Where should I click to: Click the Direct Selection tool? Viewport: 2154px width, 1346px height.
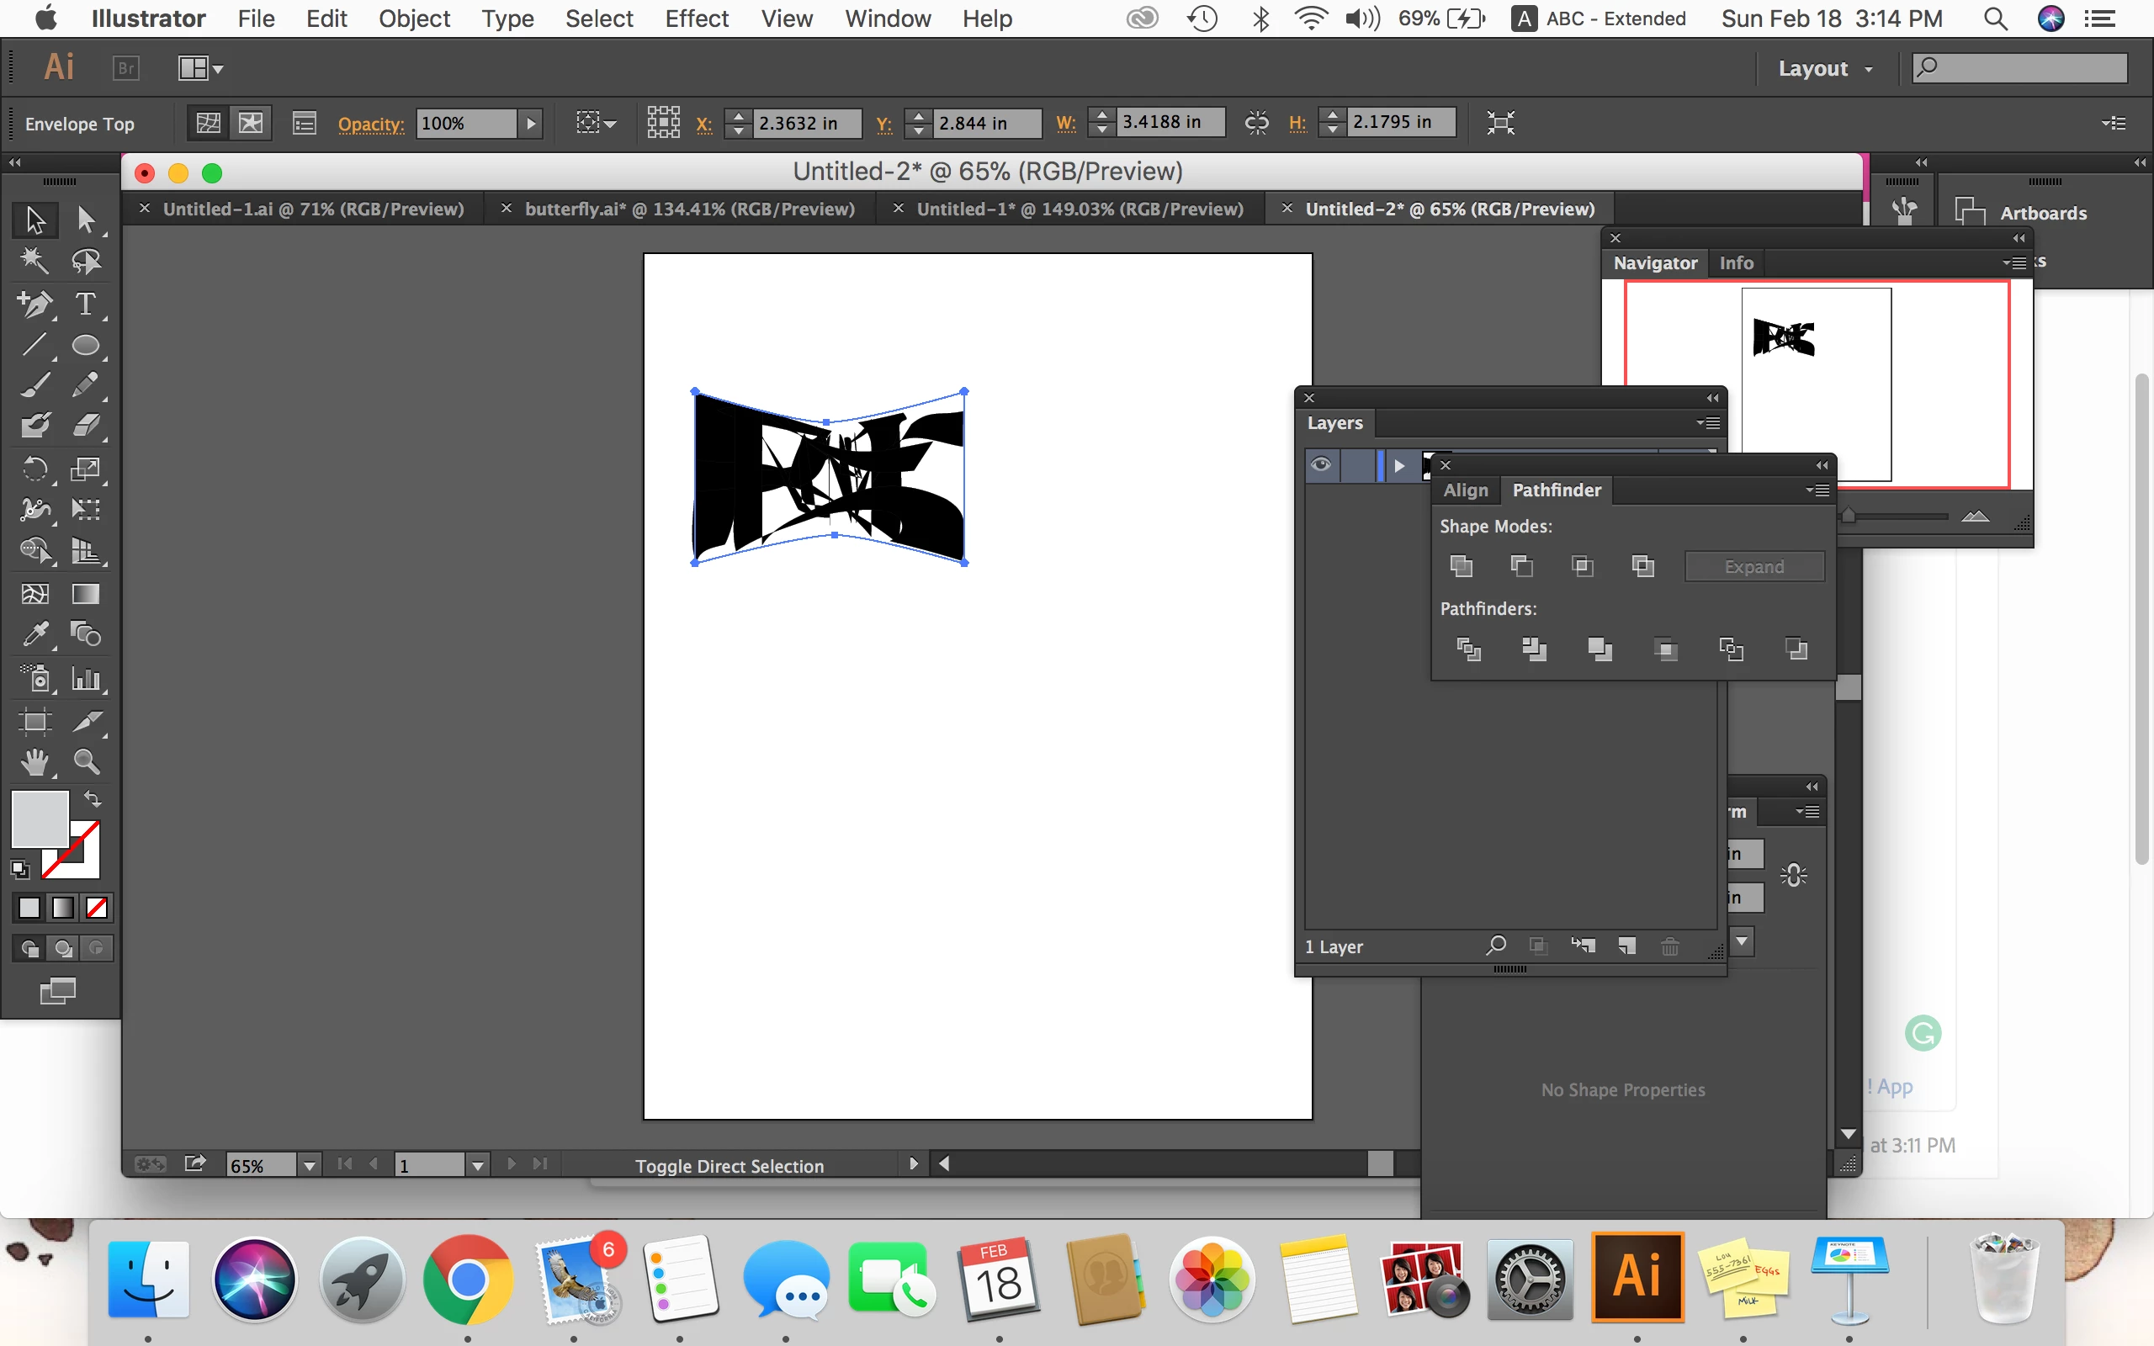tap(86, 219)
